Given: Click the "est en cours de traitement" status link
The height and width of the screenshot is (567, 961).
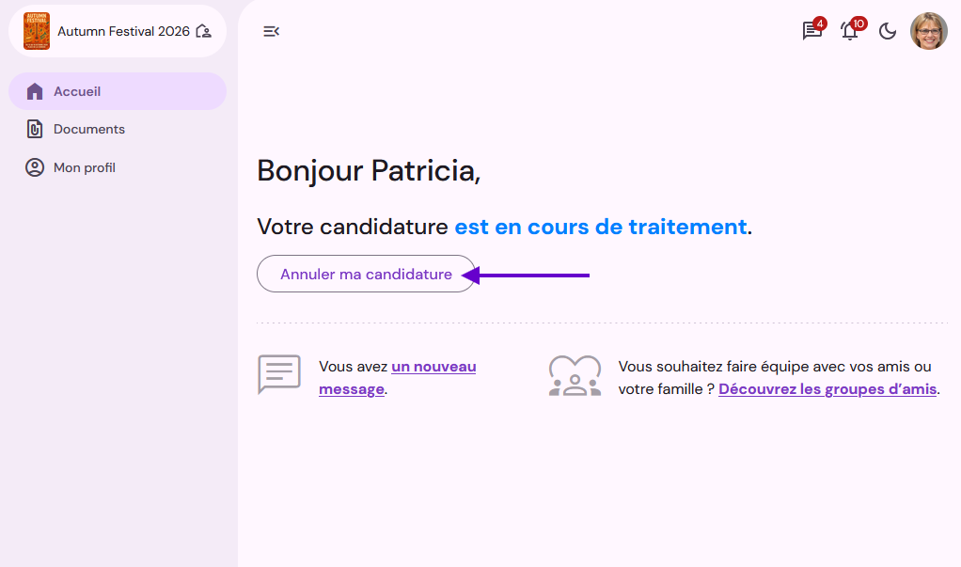Looking at the screenshot, I should click(x=600, y=227).
